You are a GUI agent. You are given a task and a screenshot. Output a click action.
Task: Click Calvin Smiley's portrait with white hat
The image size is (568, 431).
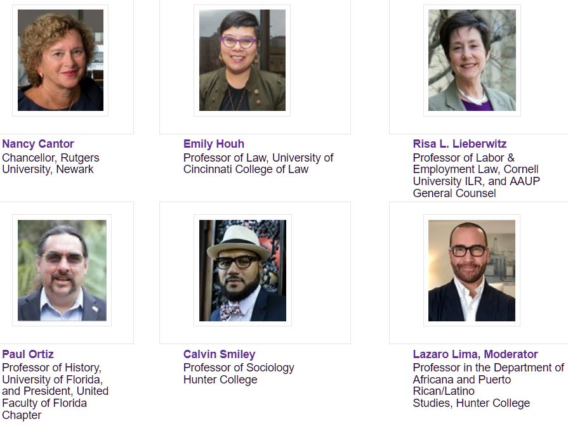(242, 270)
